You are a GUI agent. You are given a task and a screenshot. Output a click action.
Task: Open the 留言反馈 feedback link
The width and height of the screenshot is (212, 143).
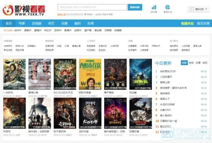coord(203,23)
